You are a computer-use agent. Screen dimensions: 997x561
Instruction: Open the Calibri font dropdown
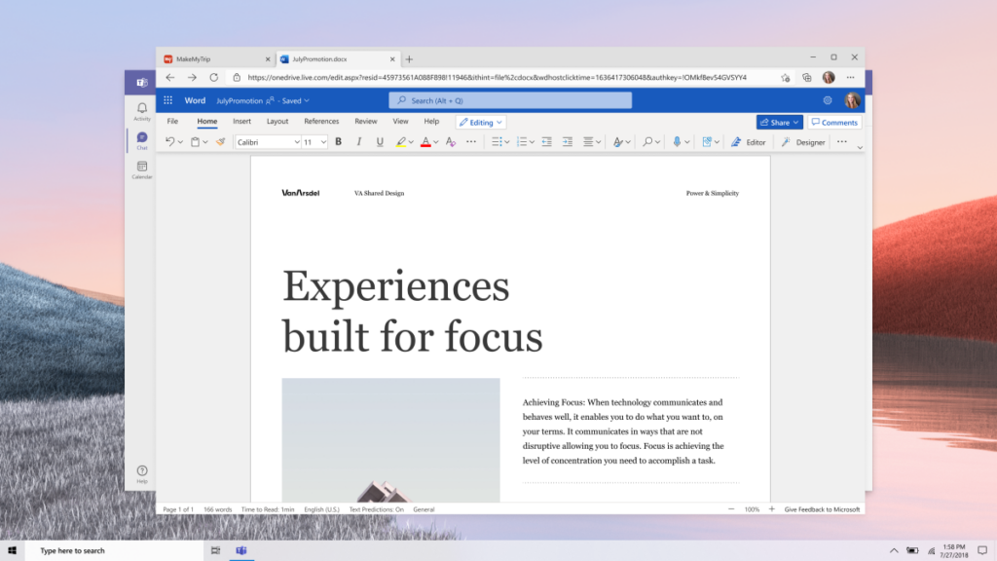(268, 141)
